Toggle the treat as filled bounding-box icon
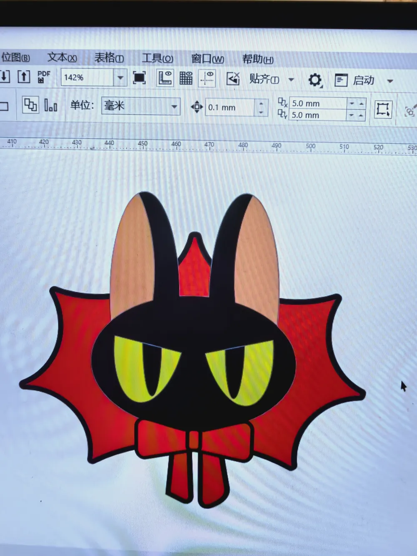This screenshot has height=556, width=417. pos(383,109)
